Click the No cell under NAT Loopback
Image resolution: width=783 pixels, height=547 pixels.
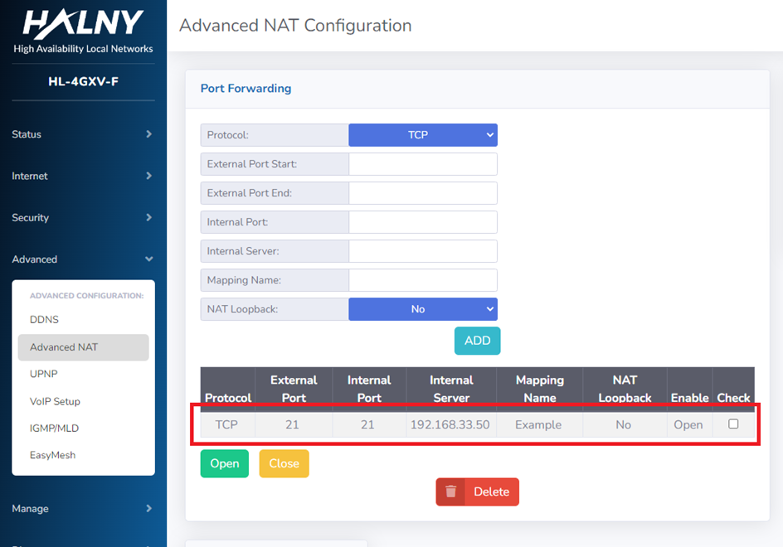point(623,424)
